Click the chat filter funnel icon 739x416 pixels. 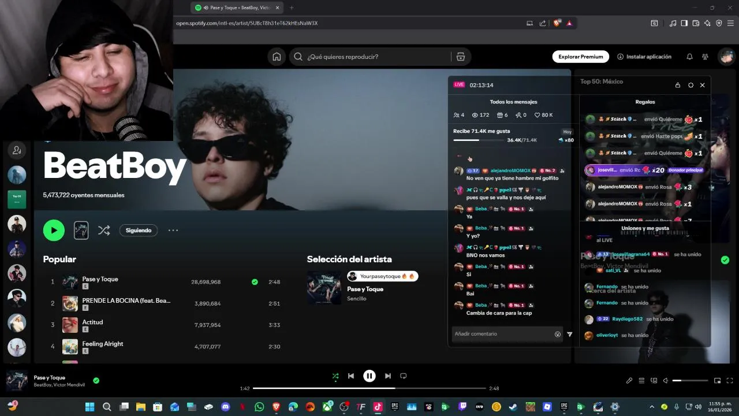(570, 334)
